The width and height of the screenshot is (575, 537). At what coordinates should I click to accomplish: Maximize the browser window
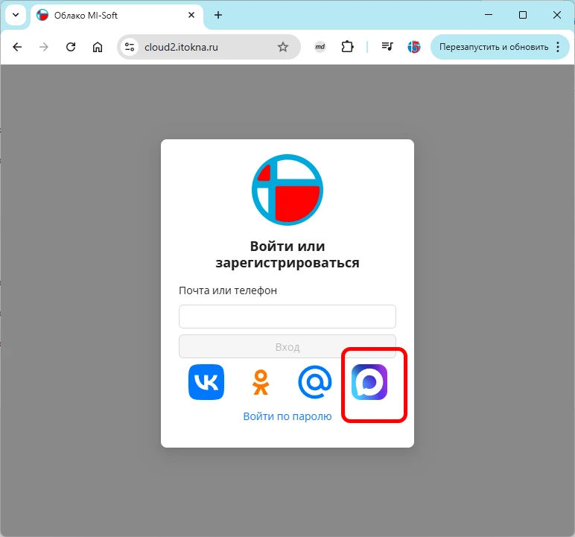(x=523, y=15)
